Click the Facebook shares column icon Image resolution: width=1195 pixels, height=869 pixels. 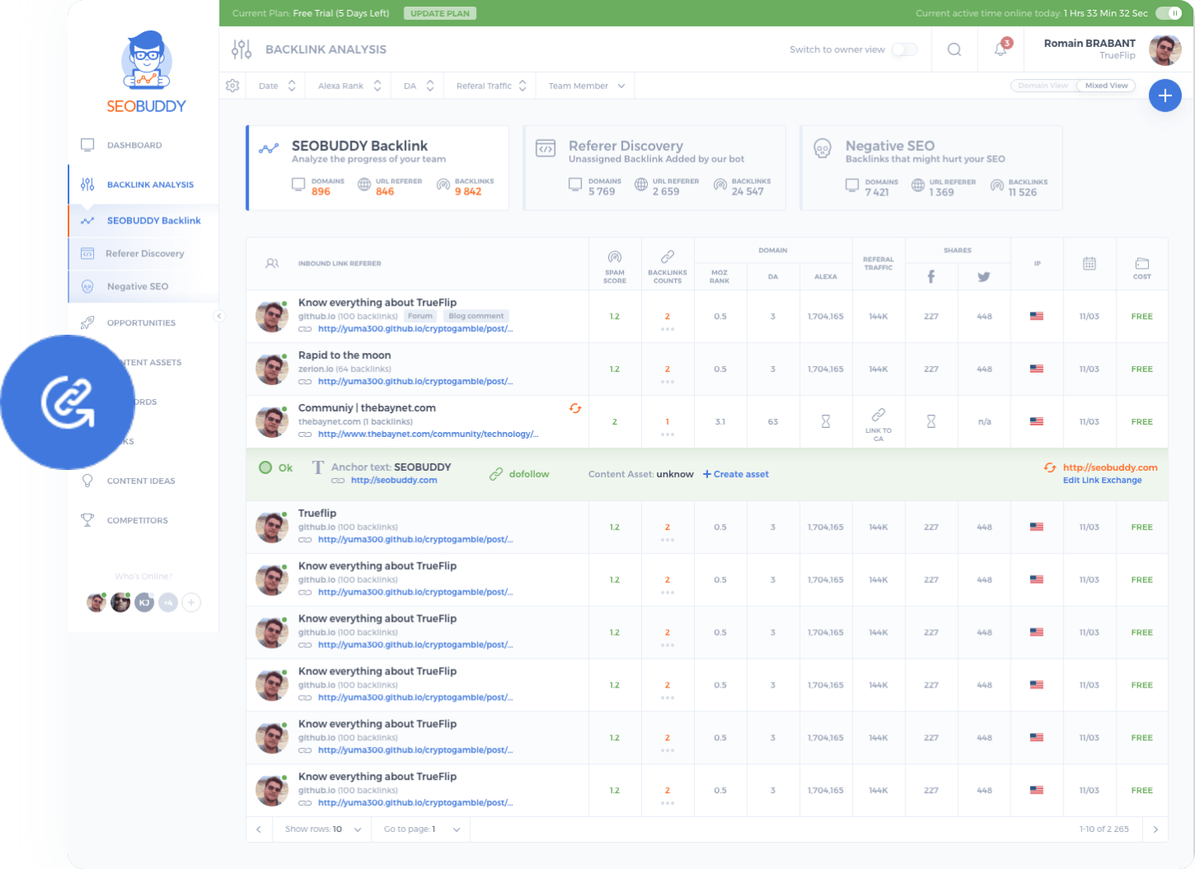931,277
